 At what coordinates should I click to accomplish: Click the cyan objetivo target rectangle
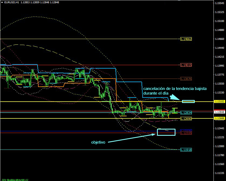point(166,132)
